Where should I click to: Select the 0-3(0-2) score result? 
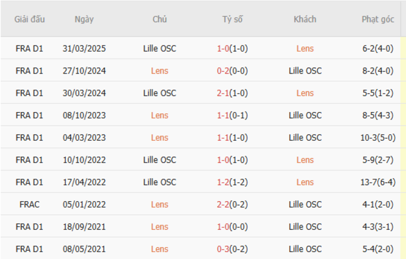(x=232, y=249)
